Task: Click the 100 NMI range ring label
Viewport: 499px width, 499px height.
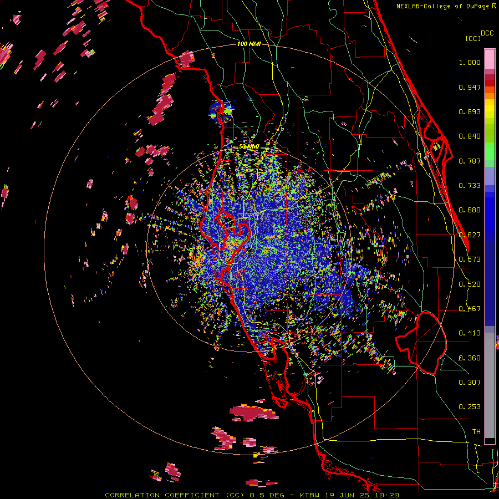Action: point(249,44)
